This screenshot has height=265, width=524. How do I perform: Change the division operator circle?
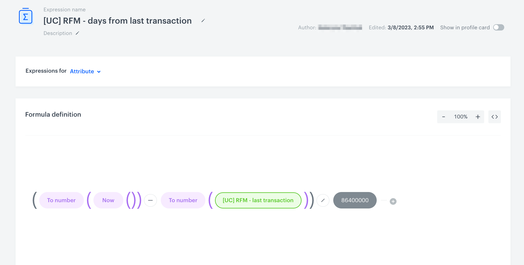click(323, 200)
